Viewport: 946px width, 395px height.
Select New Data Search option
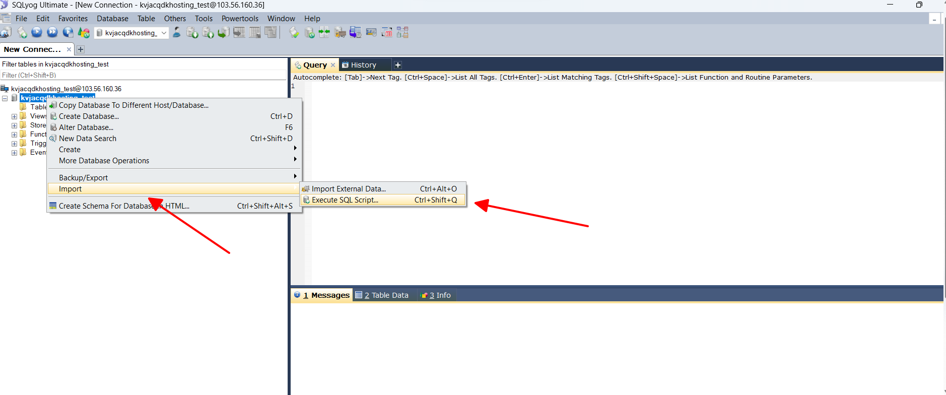point(174,139)
